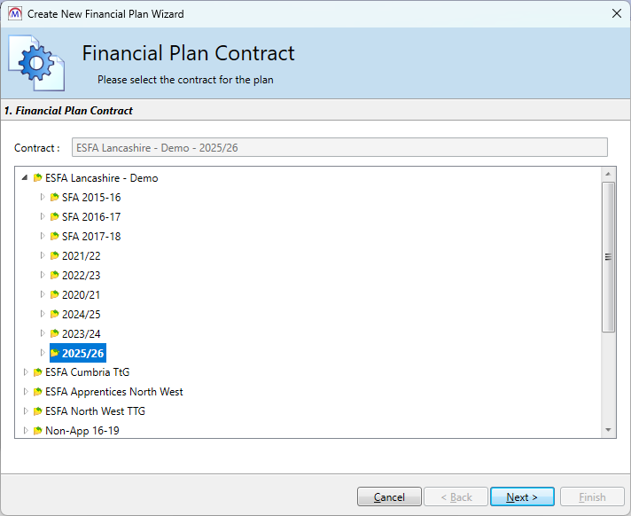The width and height of the screenshot is (631, 516).
Task: Click the Contract text field
Action: tap(339, 148)
